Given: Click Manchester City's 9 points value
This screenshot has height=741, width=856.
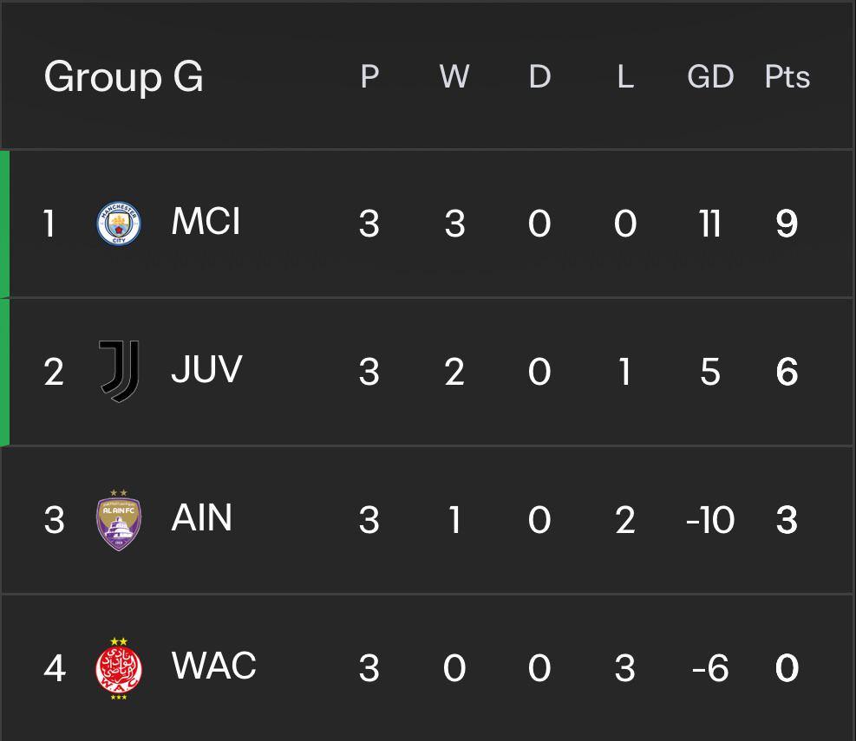Looking at the screenshot, I should point(787,224).
